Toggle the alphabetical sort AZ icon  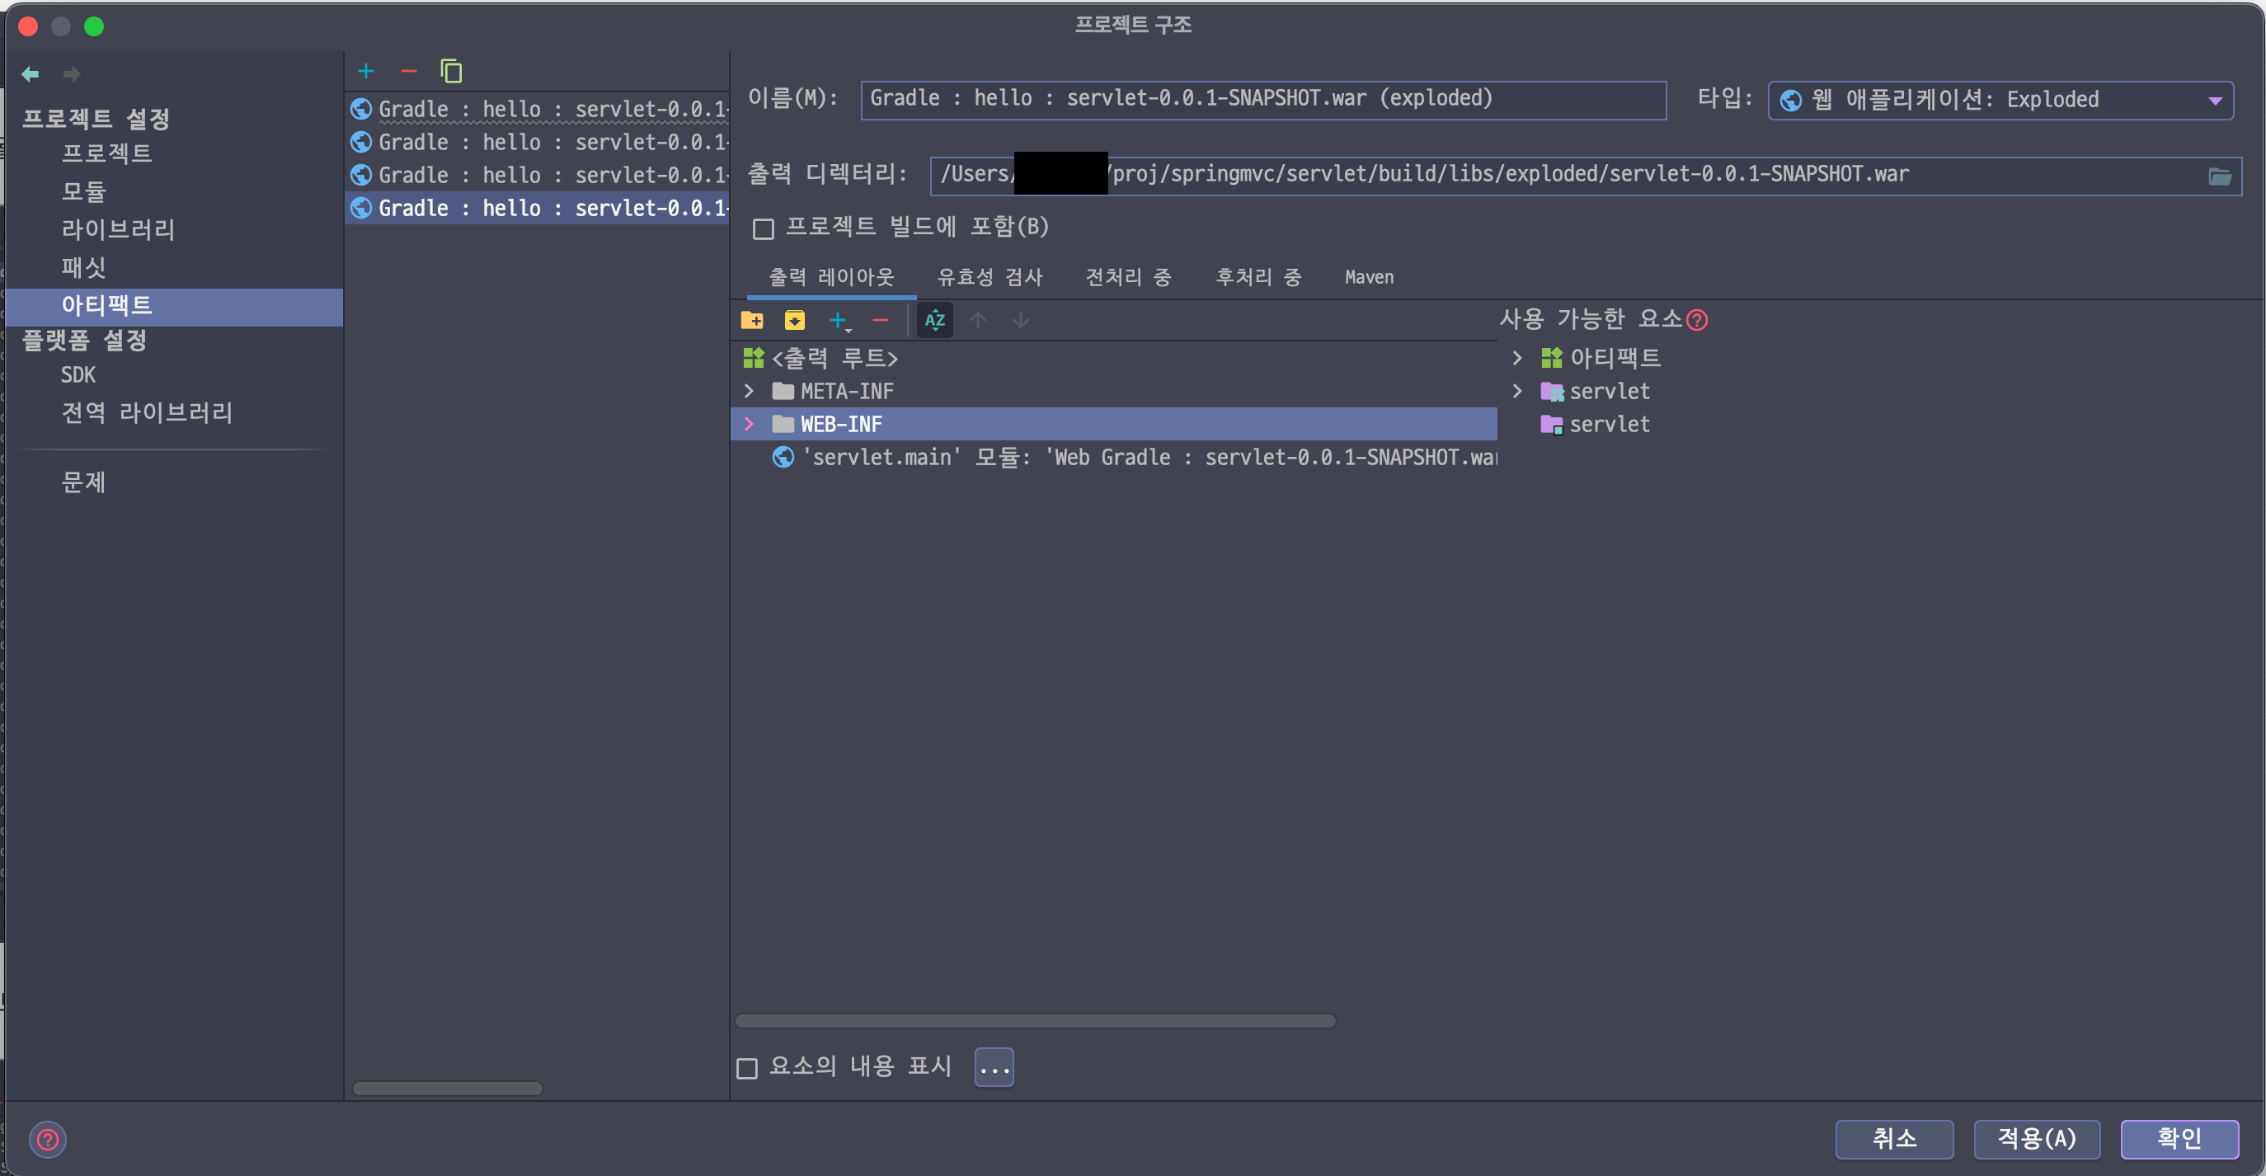tap(934, 320)
